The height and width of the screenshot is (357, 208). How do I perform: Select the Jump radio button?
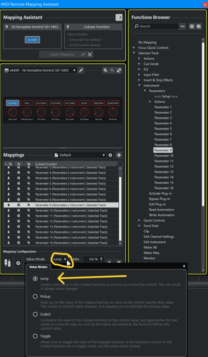pyautogui.click(x=35, y=279)
